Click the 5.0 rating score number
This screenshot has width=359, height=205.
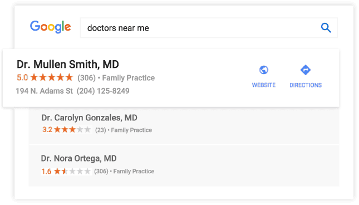[x=22, y=77]
